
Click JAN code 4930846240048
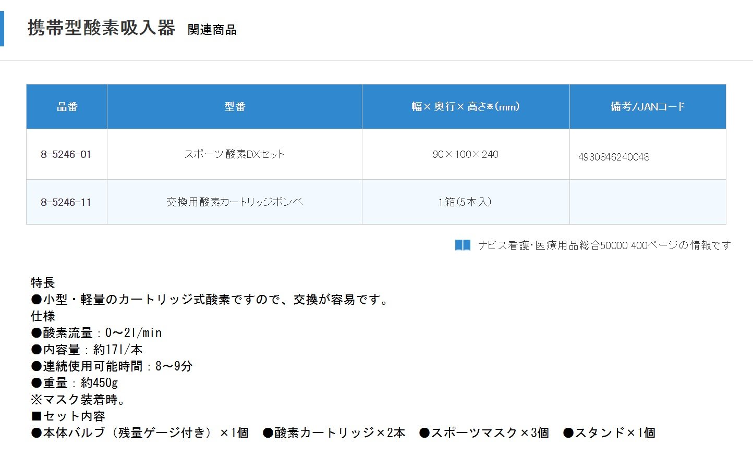(614, 157)
